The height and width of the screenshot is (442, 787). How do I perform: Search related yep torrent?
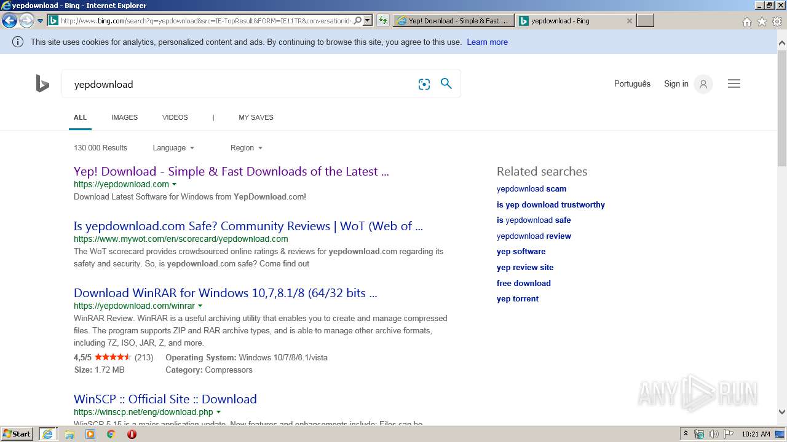click(518, 299)
